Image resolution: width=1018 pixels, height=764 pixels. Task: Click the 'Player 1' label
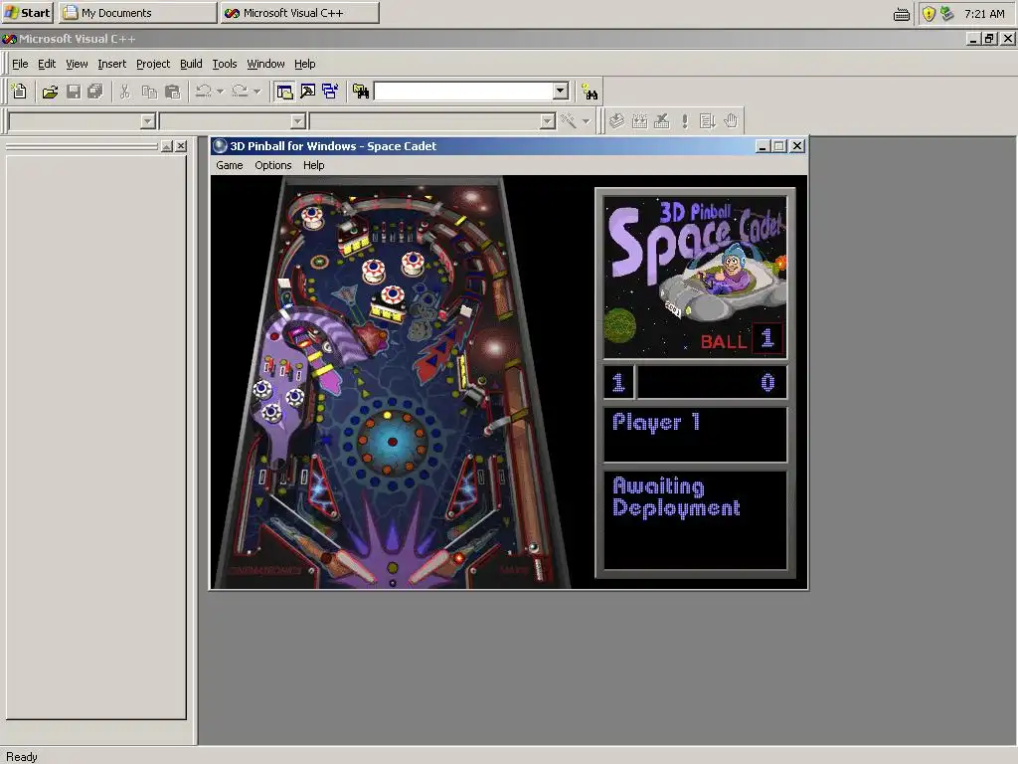pyautogui.click(x=656, y=422)
